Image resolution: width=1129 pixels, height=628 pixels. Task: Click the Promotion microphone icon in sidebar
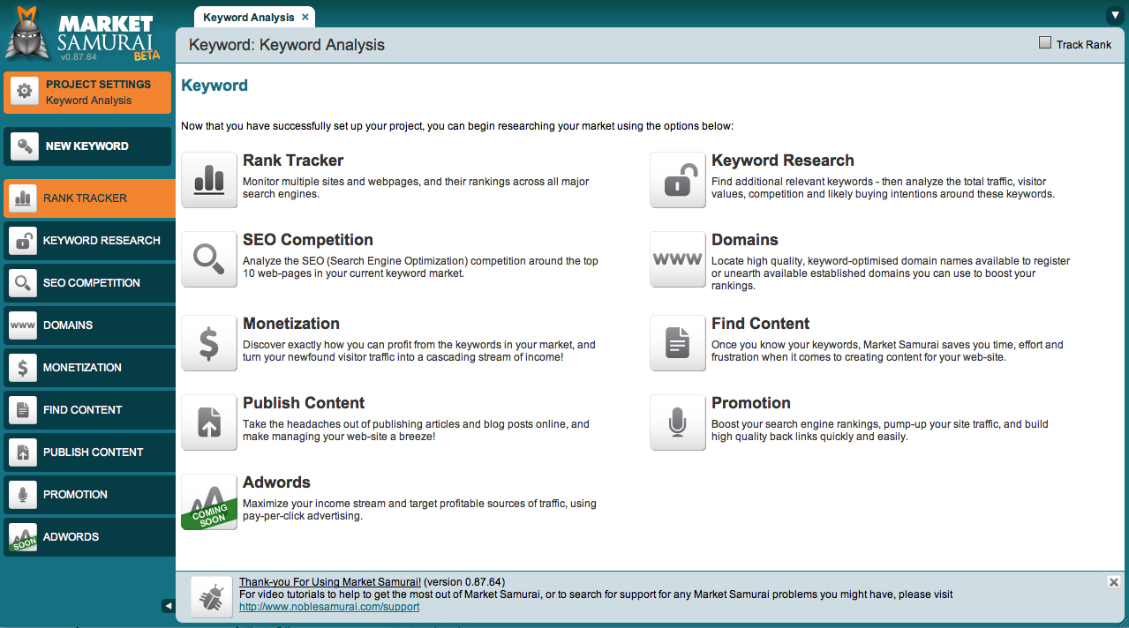pyautogui.click(x=22, y=495)
